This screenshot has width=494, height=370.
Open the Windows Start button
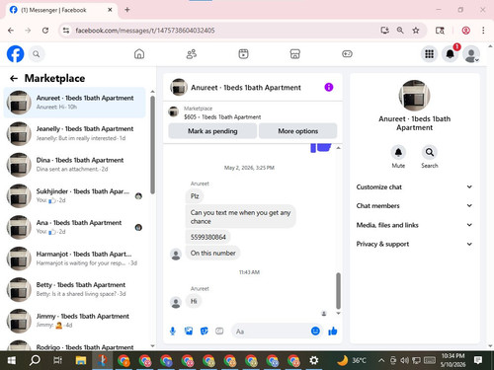(12, 360)
